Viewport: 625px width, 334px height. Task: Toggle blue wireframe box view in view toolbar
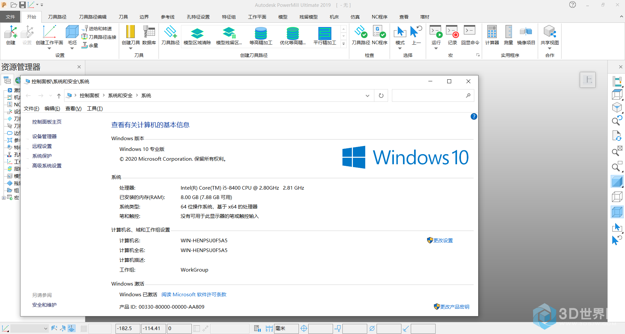click(x=617, y=212)
